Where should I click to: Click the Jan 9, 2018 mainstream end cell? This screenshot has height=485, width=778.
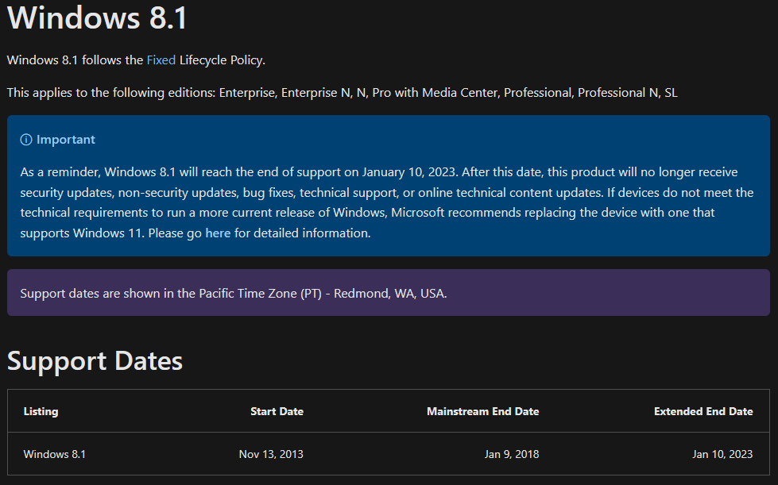coord(511,454)
